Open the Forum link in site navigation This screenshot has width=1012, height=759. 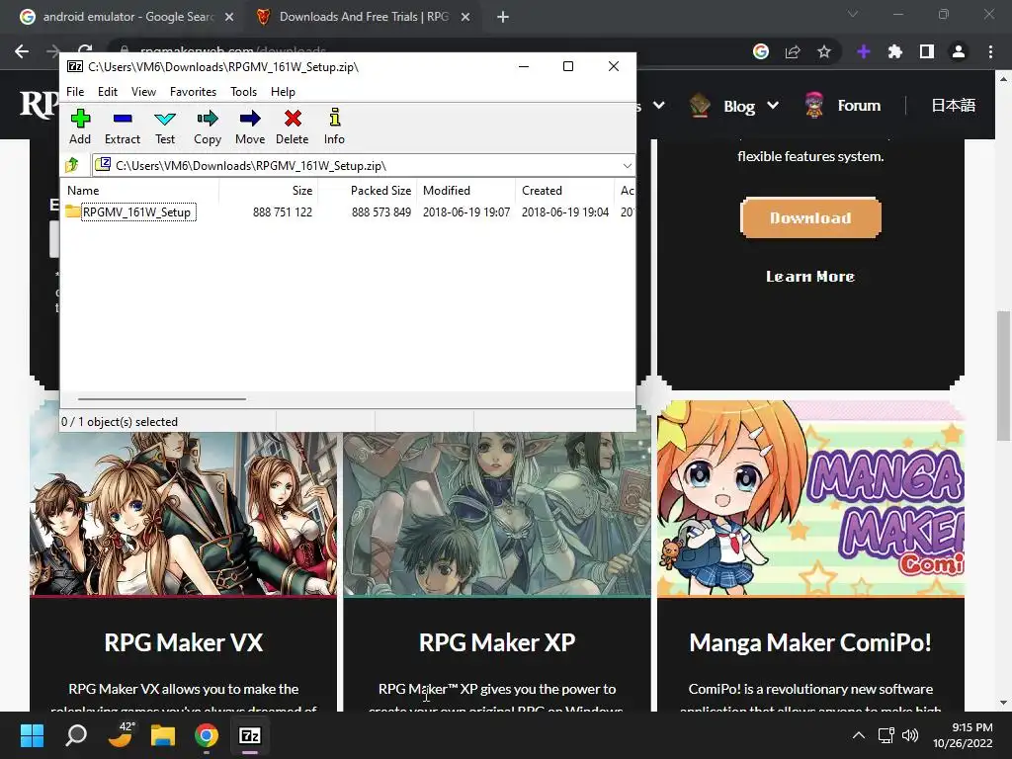[x=859, y=105]
